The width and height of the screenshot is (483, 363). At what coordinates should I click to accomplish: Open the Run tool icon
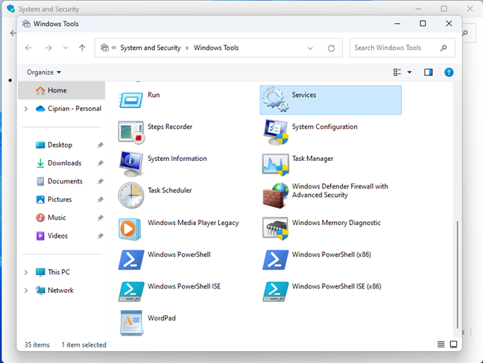[131, 100]
